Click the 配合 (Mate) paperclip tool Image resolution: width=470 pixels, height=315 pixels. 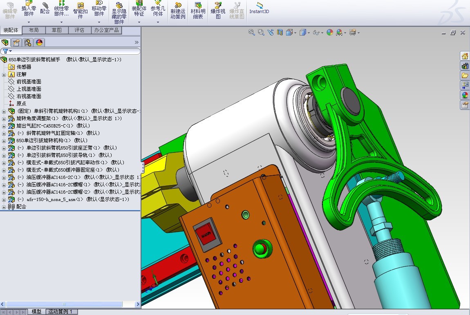tap(45, 9)
